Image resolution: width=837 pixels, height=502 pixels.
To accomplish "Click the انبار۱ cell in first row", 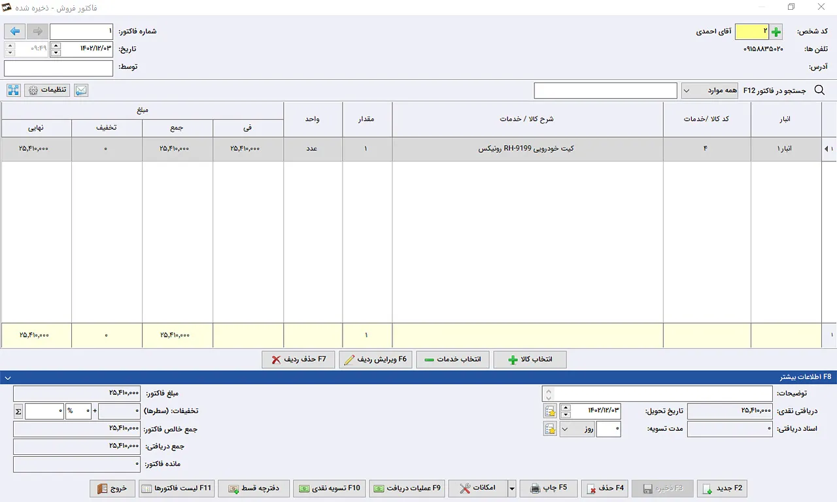I will coord(785,149).
